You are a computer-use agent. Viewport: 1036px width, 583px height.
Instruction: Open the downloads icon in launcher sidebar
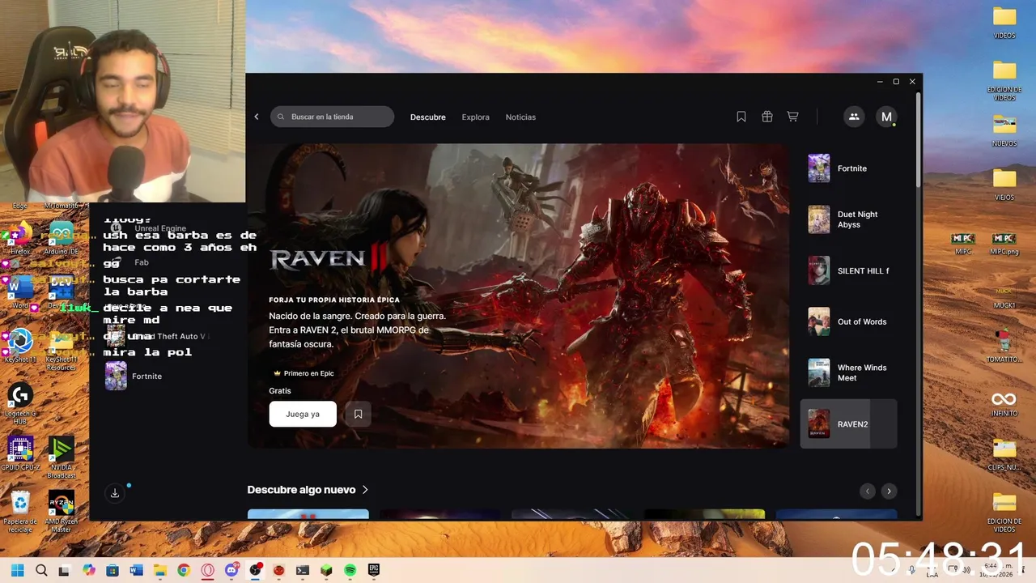(115, 492)
